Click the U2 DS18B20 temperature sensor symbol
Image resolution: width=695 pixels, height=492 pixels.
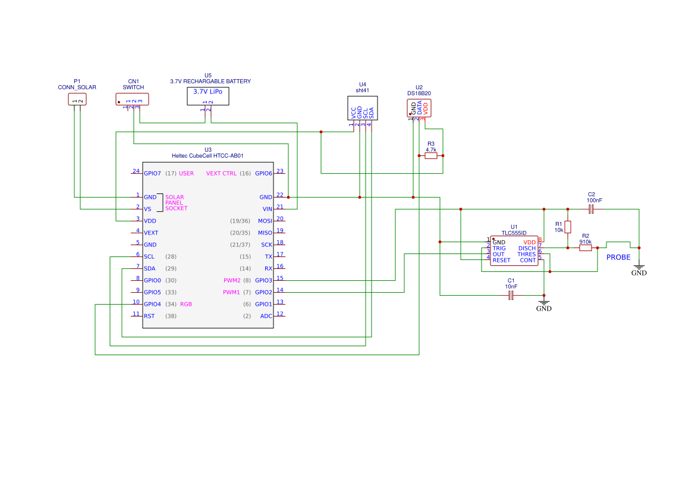[x=420, y=108]
